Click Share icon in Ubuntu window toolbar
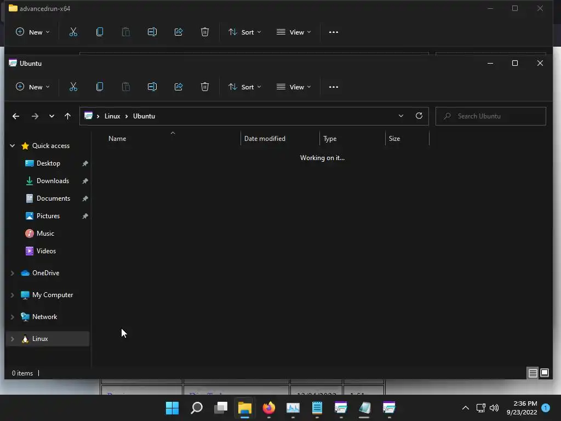Viewport: 561px width, 421px height. [x=179, y=87]
